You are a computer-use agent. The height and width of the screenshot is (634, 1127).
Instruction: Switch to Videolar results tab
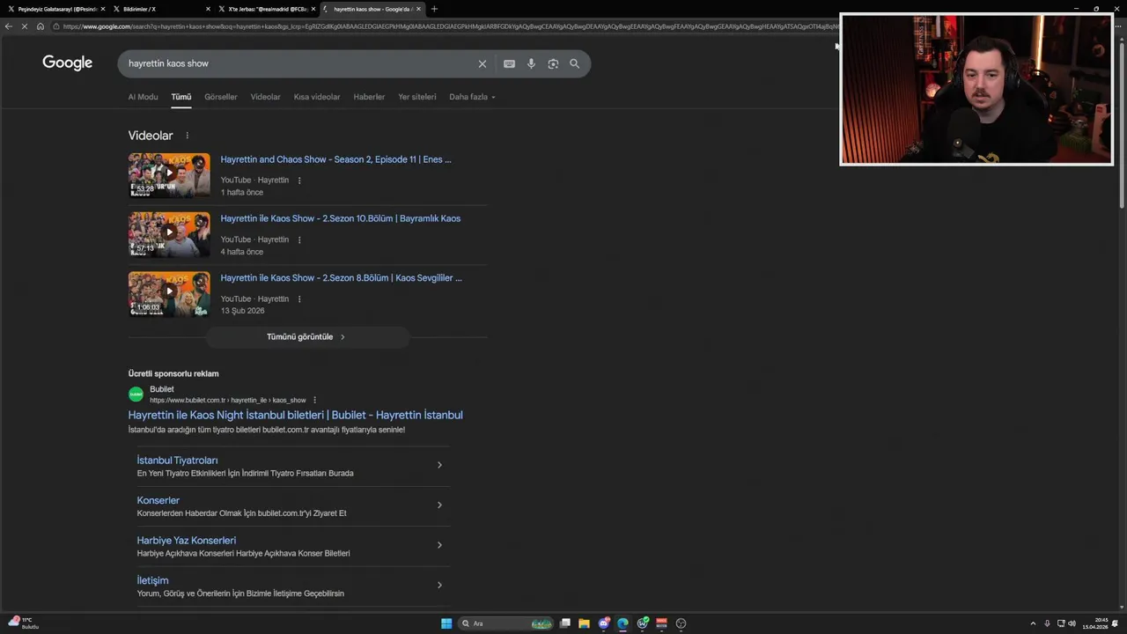click(x=265, y=97)
